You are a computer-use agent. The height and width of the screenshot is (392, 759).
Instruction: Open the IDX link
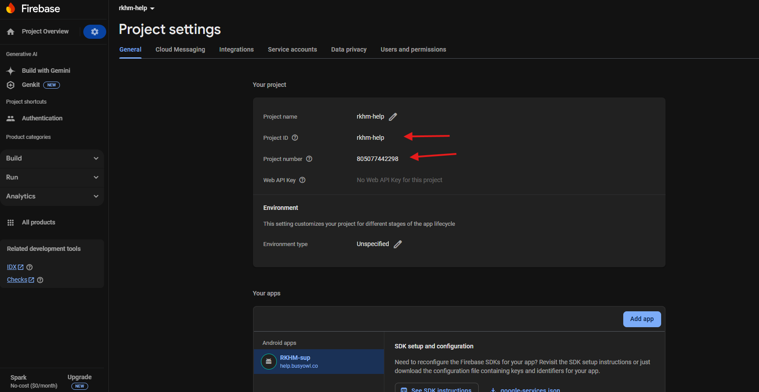pyautogui.click(x=15, y=267)
